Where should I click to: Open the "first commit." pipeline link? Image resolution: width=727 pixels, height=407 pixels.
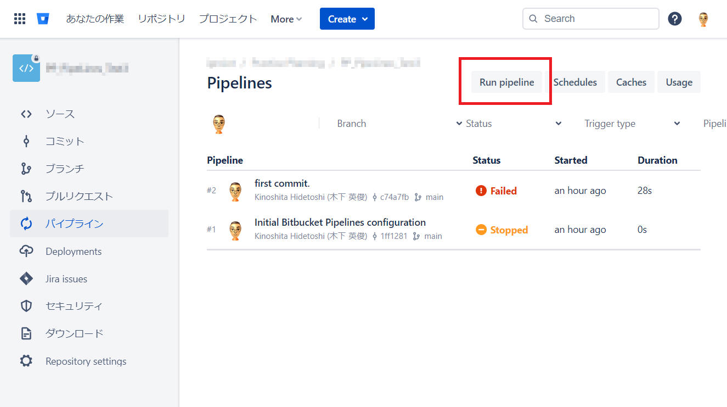(282, 183)
